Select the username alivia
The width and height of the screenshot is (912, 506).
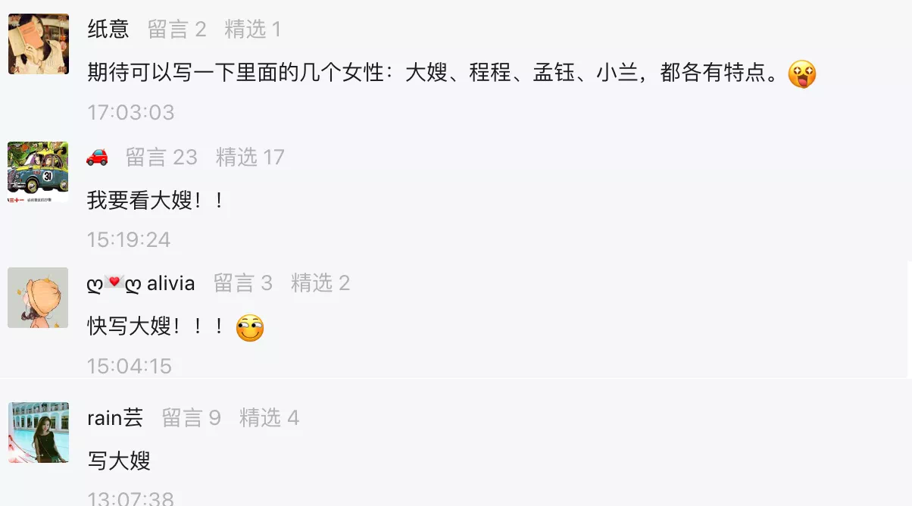170,283
